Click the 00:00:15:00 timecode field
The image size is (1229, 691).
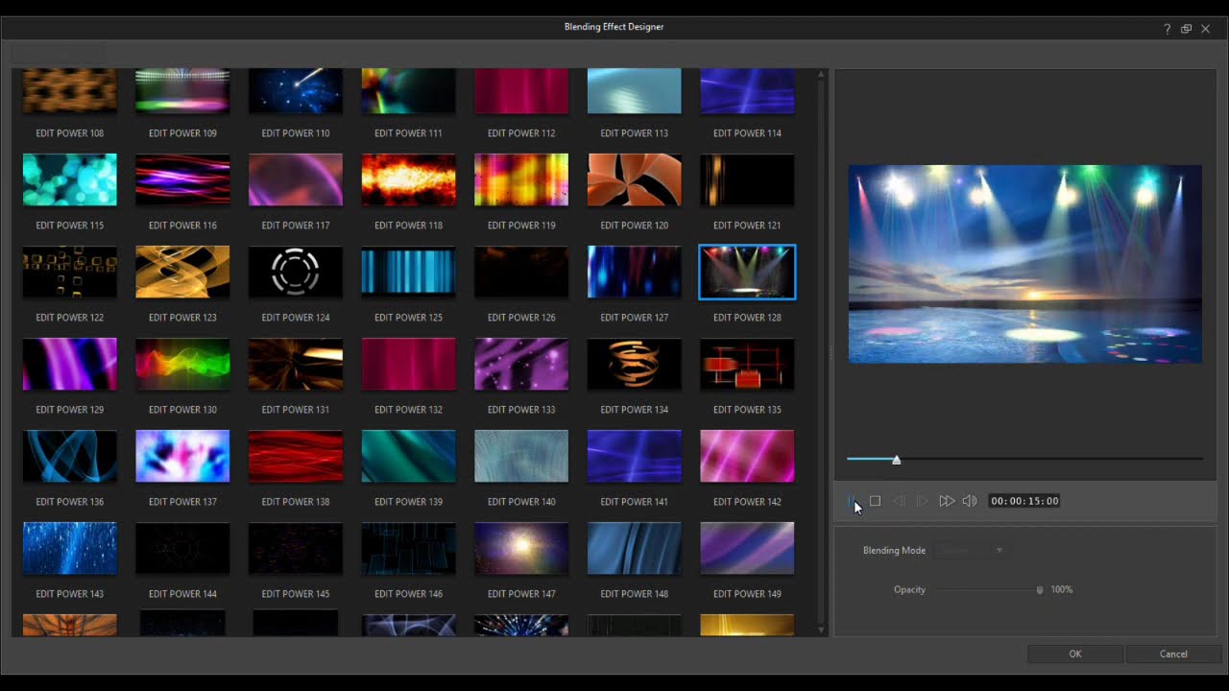click(x=1024, y=501)
